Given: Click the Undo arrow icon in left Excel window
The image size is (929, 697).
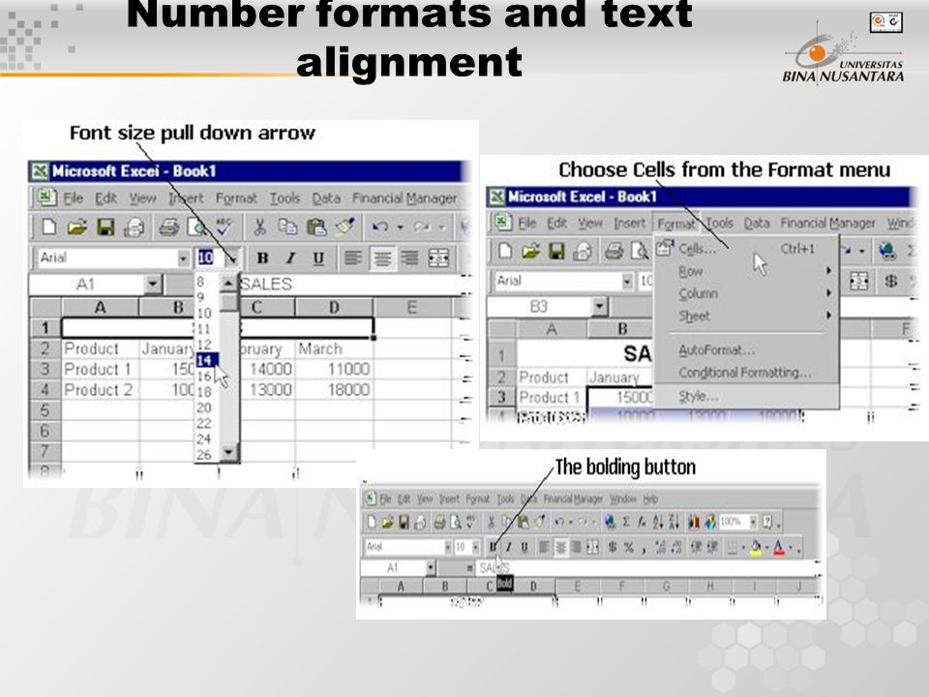Looking at the screenshot, I should tap(379, 227).
